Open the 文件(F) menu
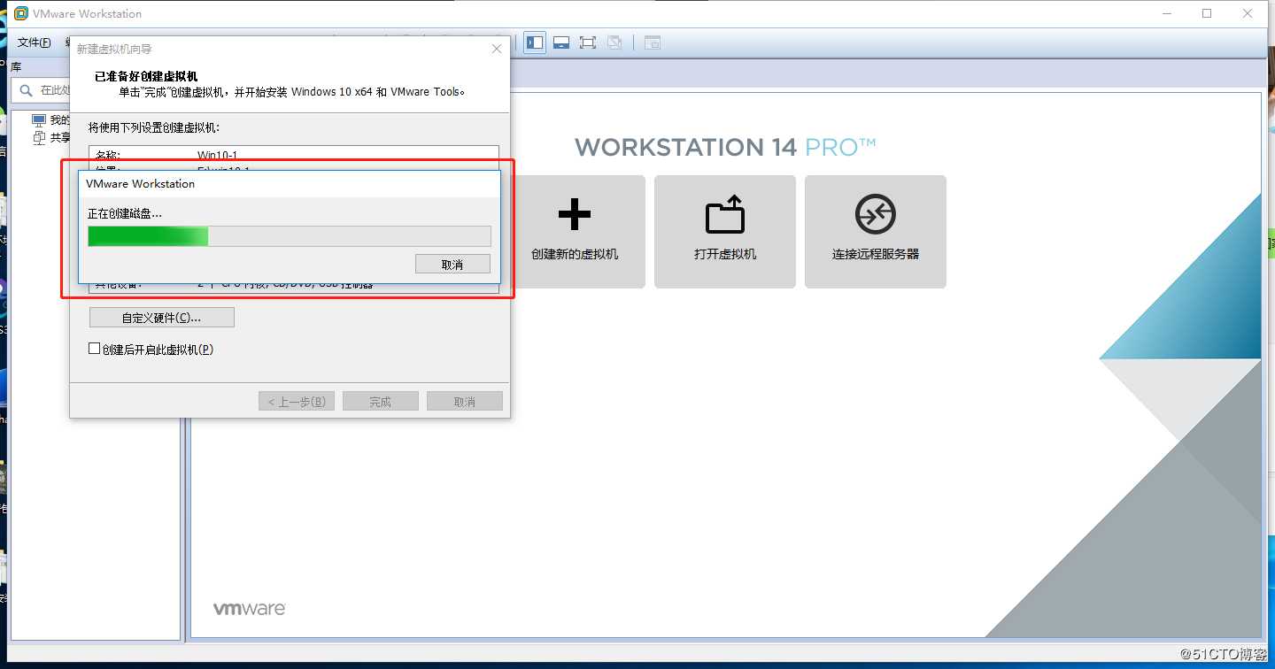This screenshot has height=669, width=1275. click(35, 42)
